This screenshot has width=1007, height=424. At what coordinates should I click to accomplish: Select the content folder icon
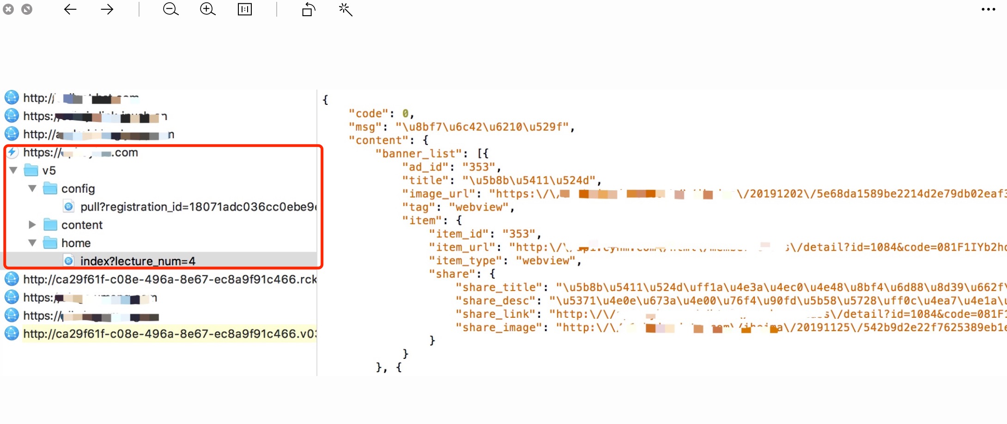[50, 225]
